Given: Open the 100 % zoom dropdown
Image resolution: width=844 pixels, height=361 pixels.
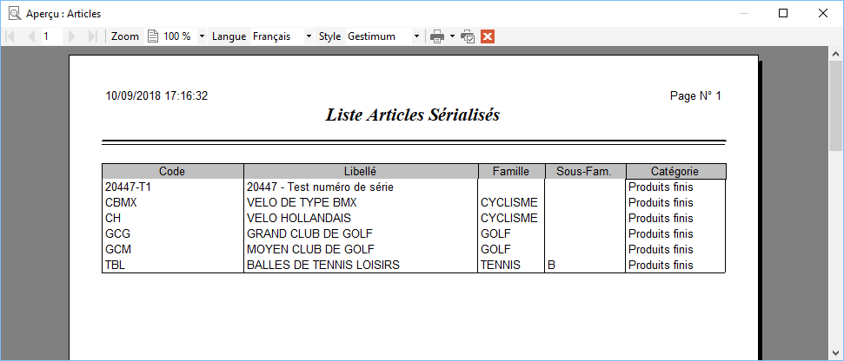Looking at the screenshot, I should (x=202, y=36).
